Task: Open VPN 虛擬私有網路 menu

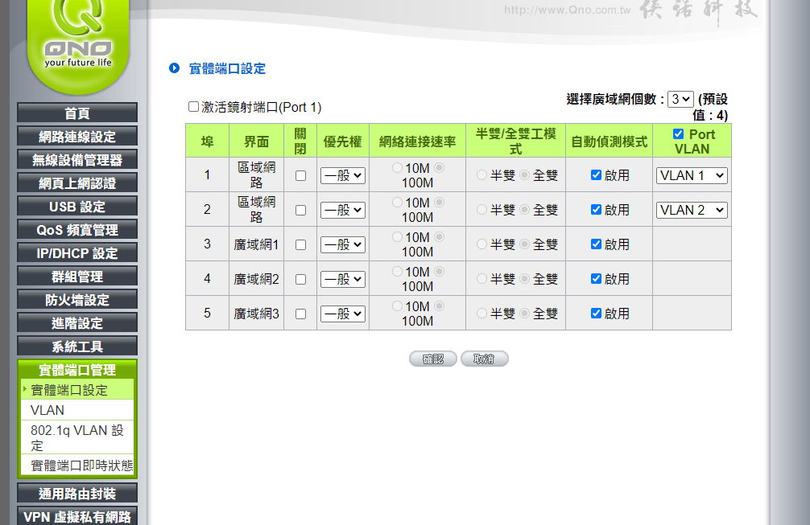Action: pyautogui.click(x=77, y=517)
